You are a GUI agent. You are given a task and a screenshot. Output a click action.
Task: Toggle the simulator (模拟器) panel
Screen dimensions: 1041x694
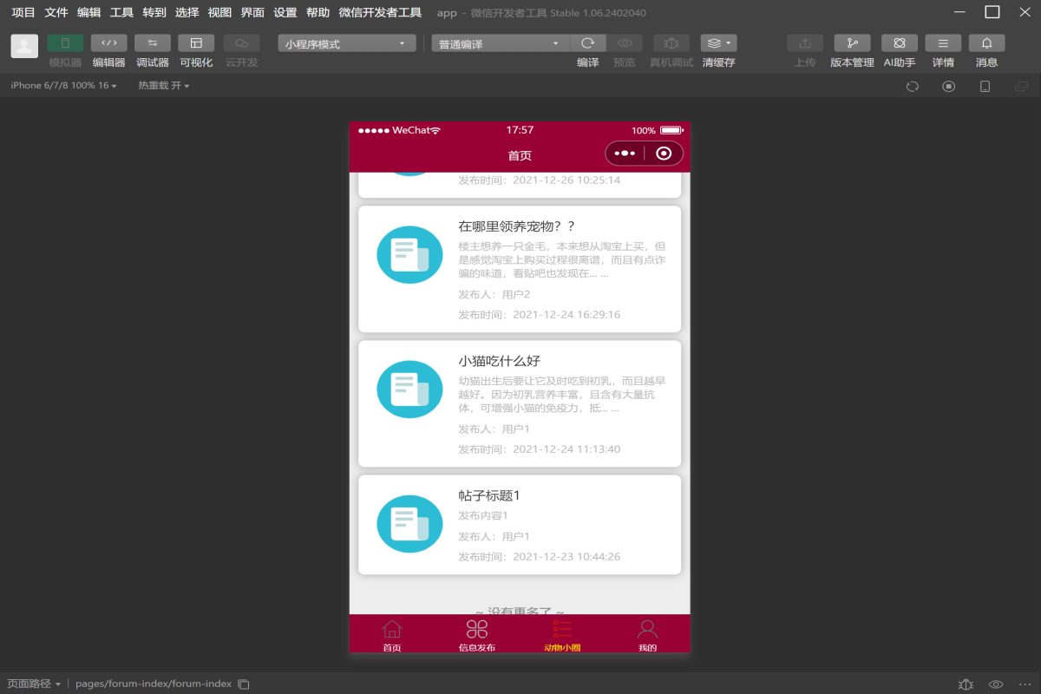[65, 43]
